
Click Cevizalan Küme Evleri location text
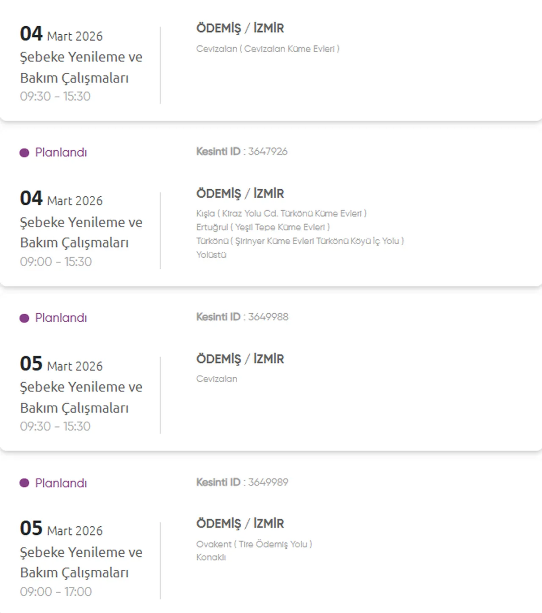pos(268,49)
